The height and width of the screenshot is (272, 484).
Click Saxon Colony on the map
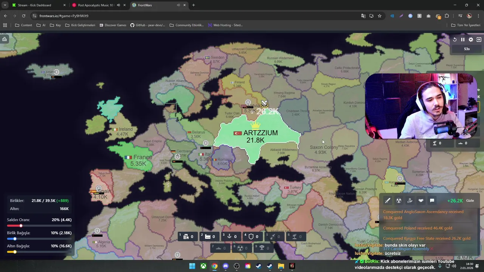[324, 147]
